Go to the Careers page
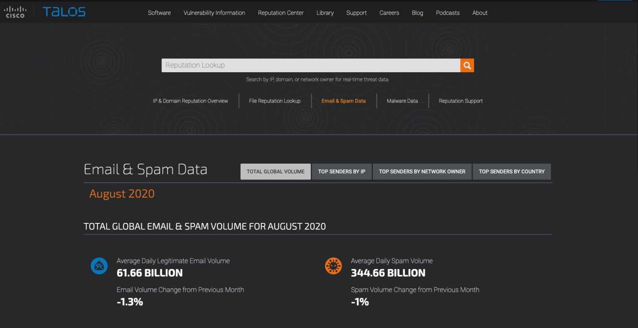 (x=389, y=13)
